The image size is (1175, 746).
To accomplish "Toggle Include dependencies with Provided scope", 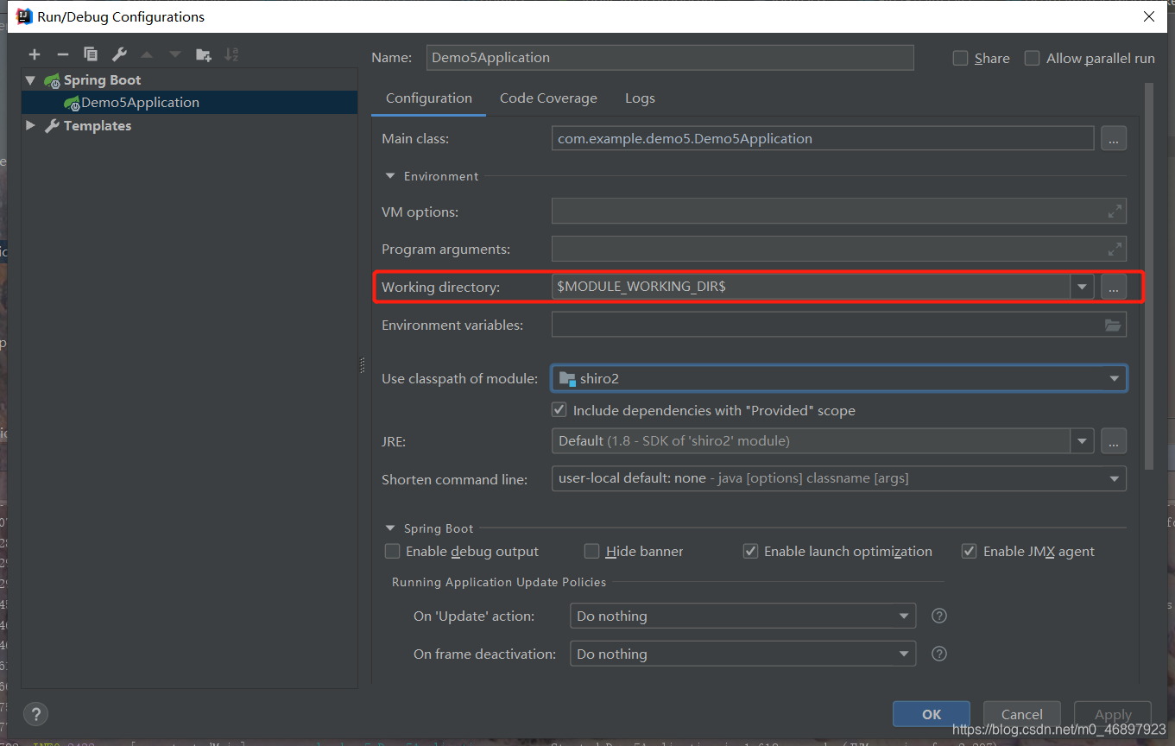I will (x=559, y=410).
